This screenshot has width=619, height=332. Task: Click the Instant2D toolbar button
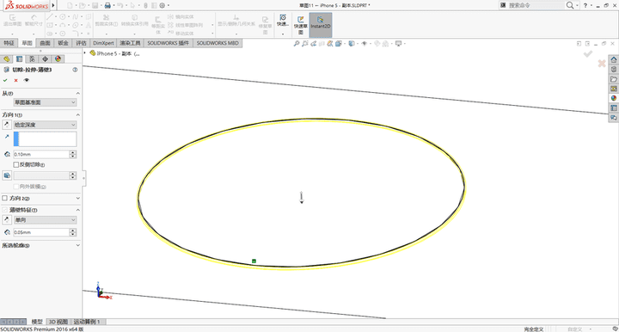click(320, 25)
